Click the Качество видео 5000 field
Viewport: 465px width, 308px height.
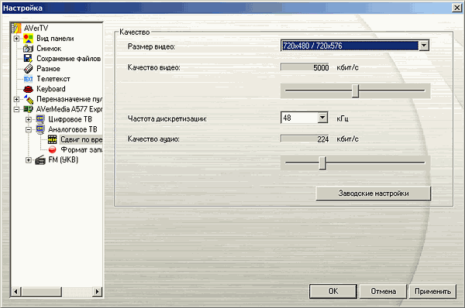(x=305, y=67)
